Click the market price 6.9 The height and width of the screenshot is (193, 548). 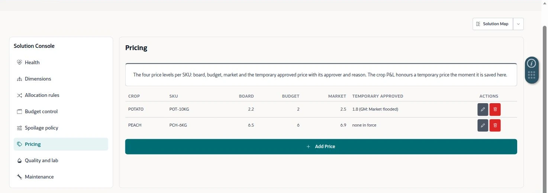point(343,125)
